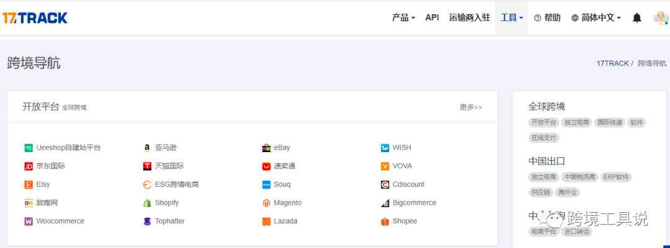The height and width of the screenshot is (248, 670).
Task: Click the Cdiscount C icon
Action: [x=385, y=184]
